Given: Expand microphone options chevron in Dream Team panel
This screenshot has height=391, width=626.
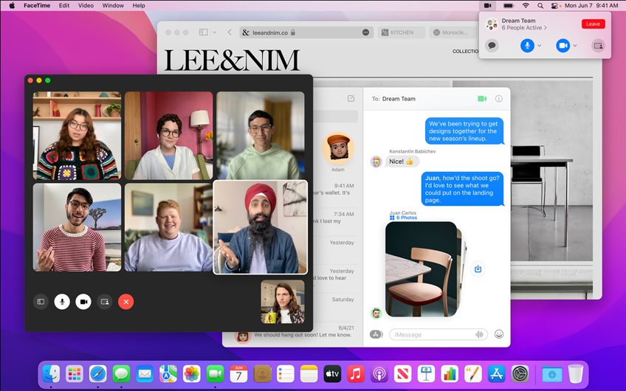Looking at the screenshot, I should coord(540,46).
